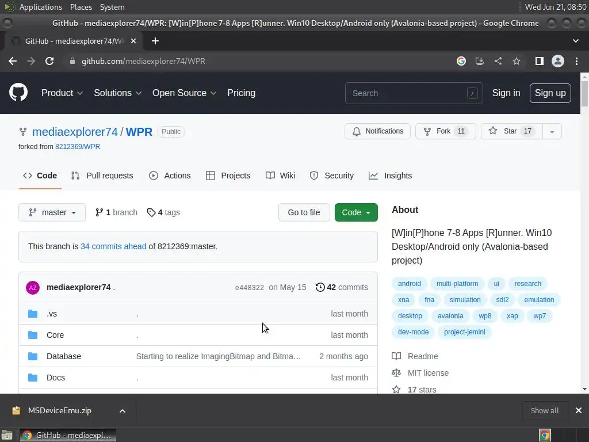This screenshot has width=589, height=442.
Task: Open the Applications menu
Action: tap(41, 7)
